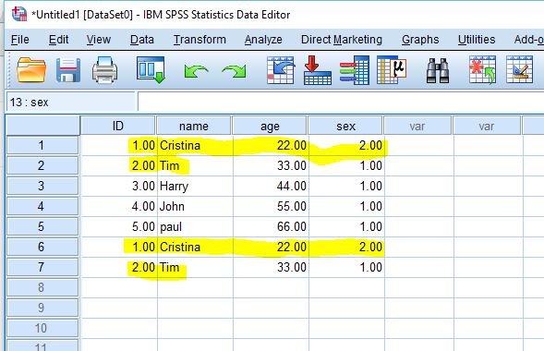This screenshot has width=544, height=351.
Task: Click ID cell '5.00'
Action: 119,226
